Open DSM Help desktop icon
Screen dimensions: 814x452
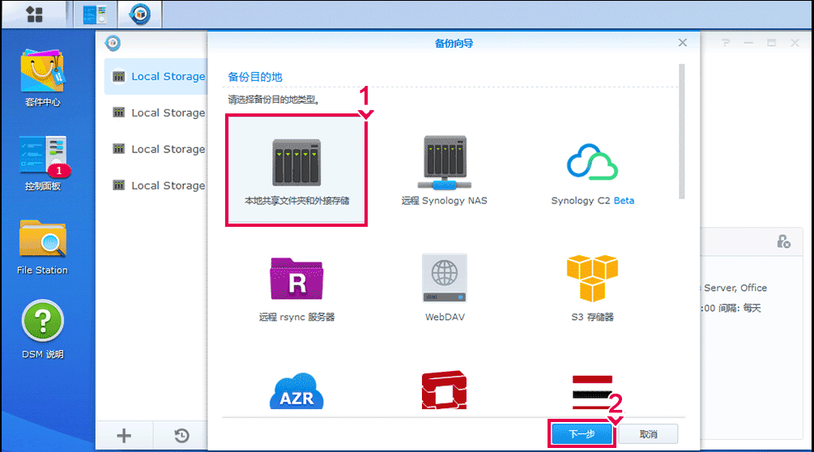pyautogui.click(x=43, y=330)
